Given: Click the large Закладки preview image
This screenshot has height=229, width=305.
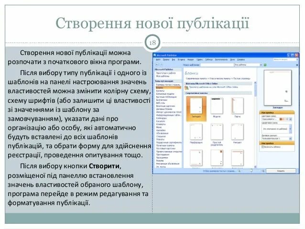Looking at the screenshot, I should coord(278,88).
